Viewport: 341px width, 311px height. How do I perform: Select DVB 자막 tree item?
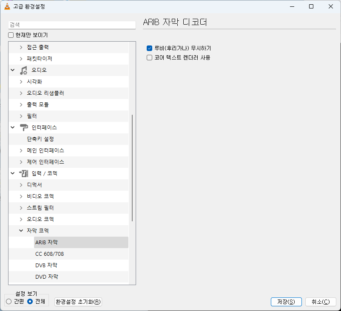(46, 265)
